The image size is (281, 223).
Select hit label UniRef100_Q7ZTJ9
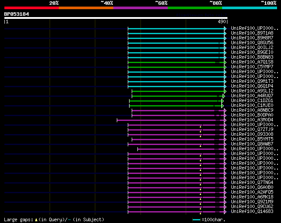(252, 130)
